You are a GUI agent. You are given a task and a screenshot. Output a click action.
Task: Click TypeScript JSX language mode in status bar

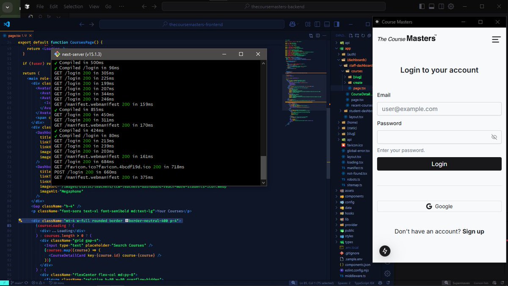pyautogui.click(x=365, y=283)
